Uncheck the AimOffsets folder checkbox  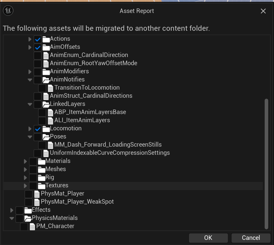pos(37,47)
